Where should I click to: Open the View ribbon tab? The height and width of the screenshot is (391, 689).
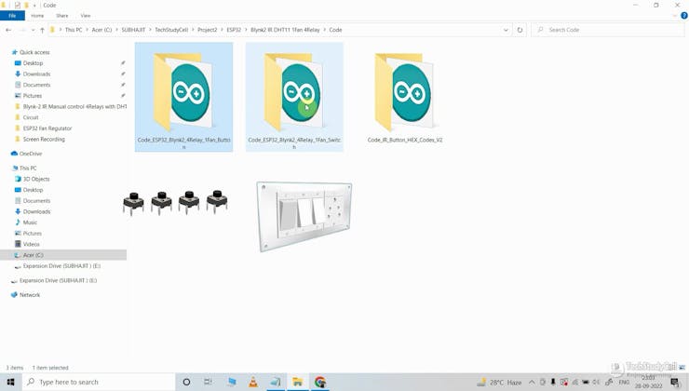coord(86,16)
